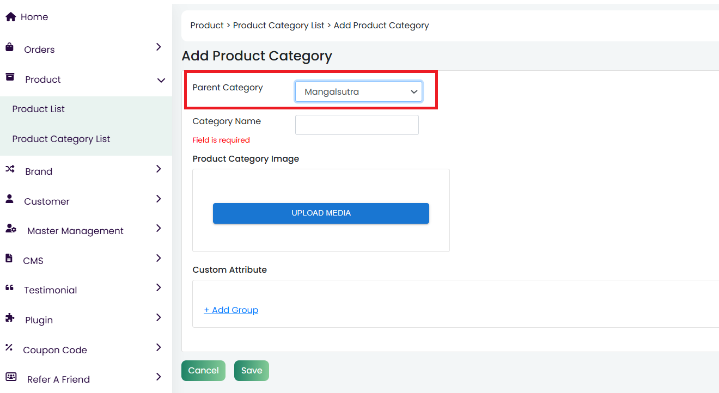Open Product Category List in sidebar
The width and height of the screenshot is (719, 393).
(x=61, y=139)
